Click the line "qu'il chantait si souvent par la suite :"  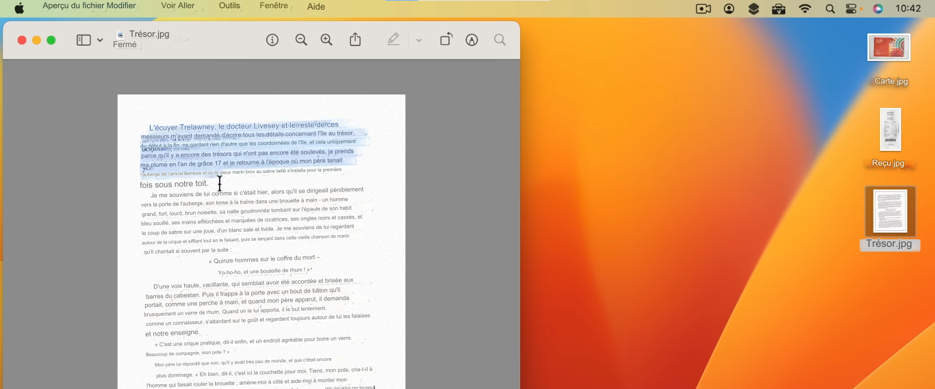[188, 251]
